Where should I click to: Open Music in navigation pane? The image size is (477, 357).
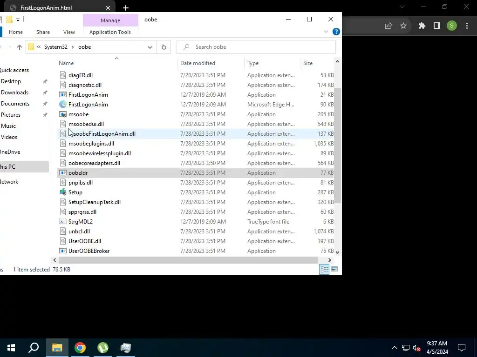tap(8, 126)
